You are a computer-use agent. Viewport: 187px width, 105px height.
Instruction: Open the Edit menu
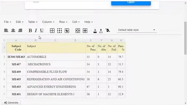[x=20, y=22]
